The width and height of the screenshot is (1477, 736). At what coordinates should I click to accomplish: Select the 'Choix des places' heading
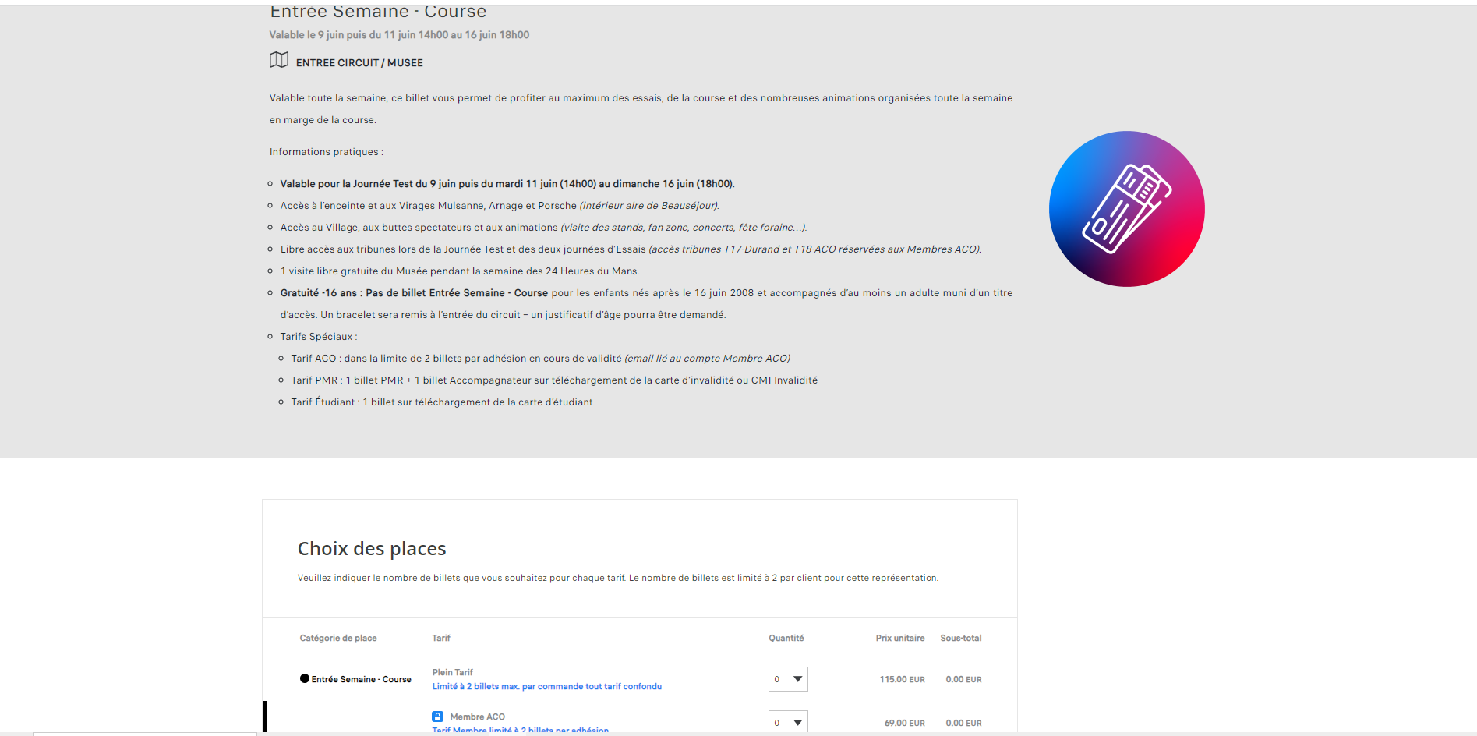click(x=372, y=549)
